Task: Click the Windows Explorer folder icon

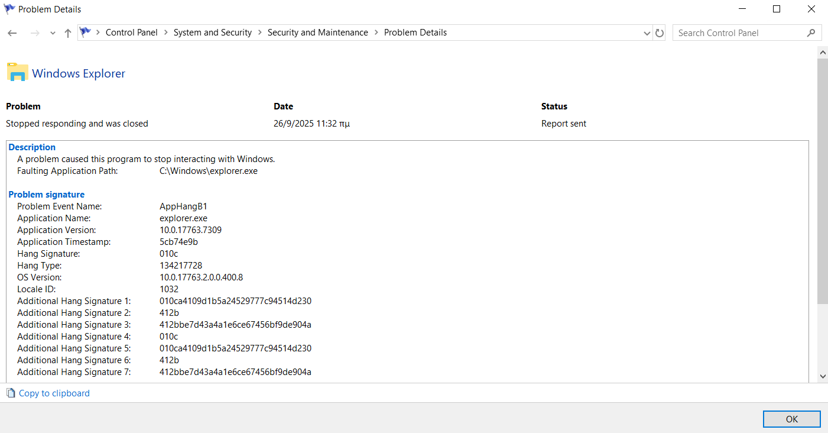Action: (x=18, y=72)
